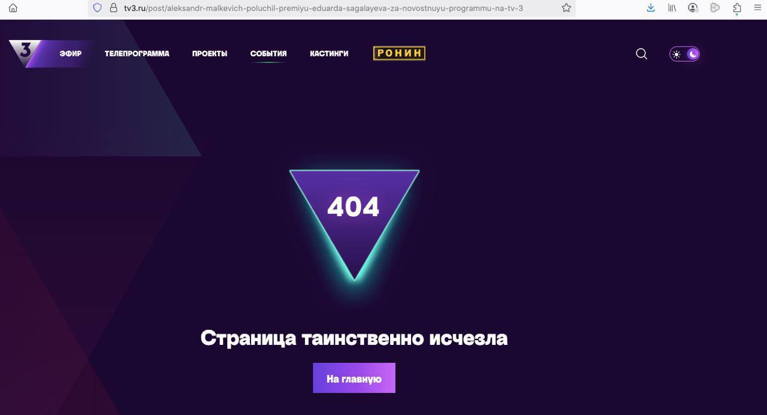Viewport: 767px width, 415px height.
Task: View site security via padlock icon
Action: 113,8
